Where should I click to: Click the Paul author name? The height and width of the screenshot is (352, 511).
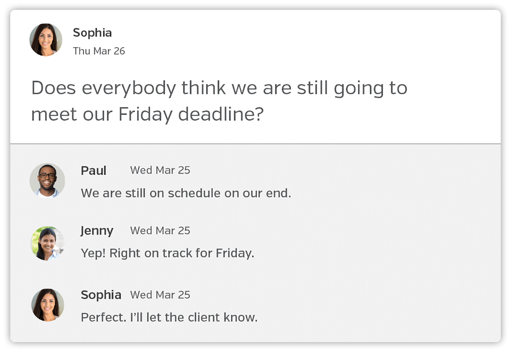pos(94,171)
